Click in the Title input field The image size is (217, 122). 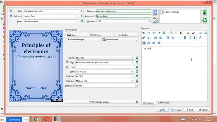(x=51, y=11)
